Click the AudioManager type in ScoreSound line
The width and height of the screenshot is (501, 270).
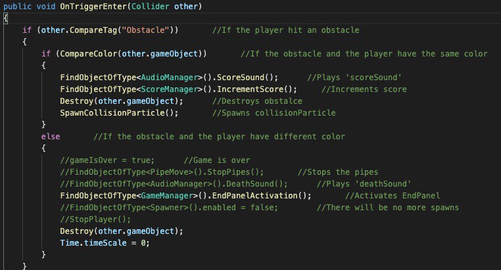coord(170,78)
